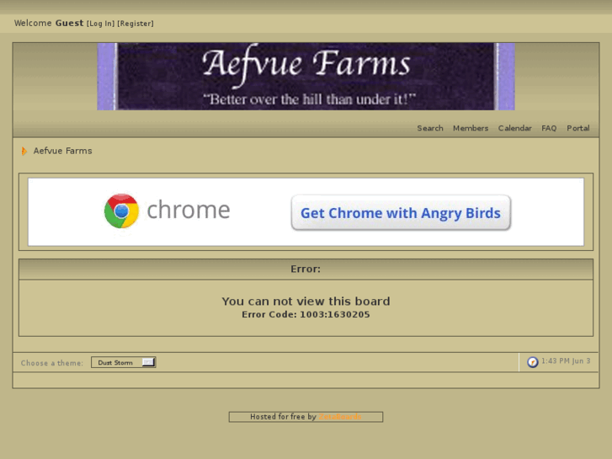Image resolution: width=612 pixels, height=459 pixels.
Task: Click the Log In link
Action: pos(101,24)
